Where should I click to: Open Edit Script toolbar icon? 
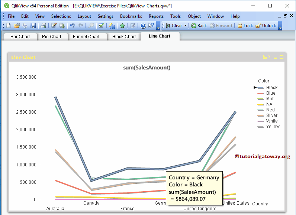(x=54, y=26)
